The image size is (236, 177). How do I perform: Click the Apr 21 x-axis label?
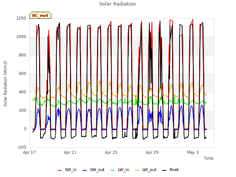tap(70, 152)
